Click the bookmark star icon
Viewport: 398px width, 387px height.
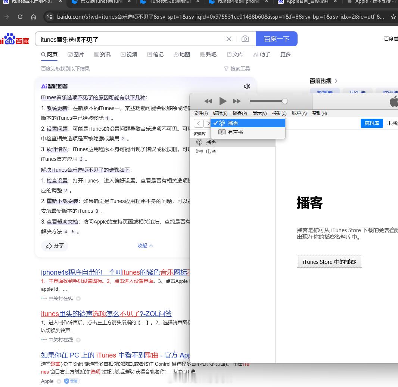pos(394,17)
